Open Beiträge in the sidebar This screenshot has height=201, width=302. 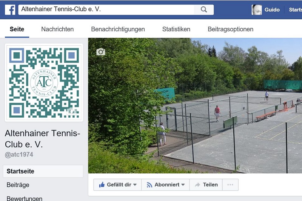(x=18, y=185)
